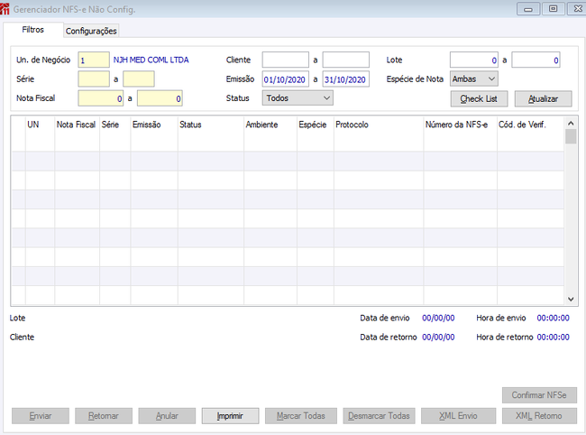Click the Un. de Negócio input field
The width and height of the screenshot is (586, 435).
point(94,60)
